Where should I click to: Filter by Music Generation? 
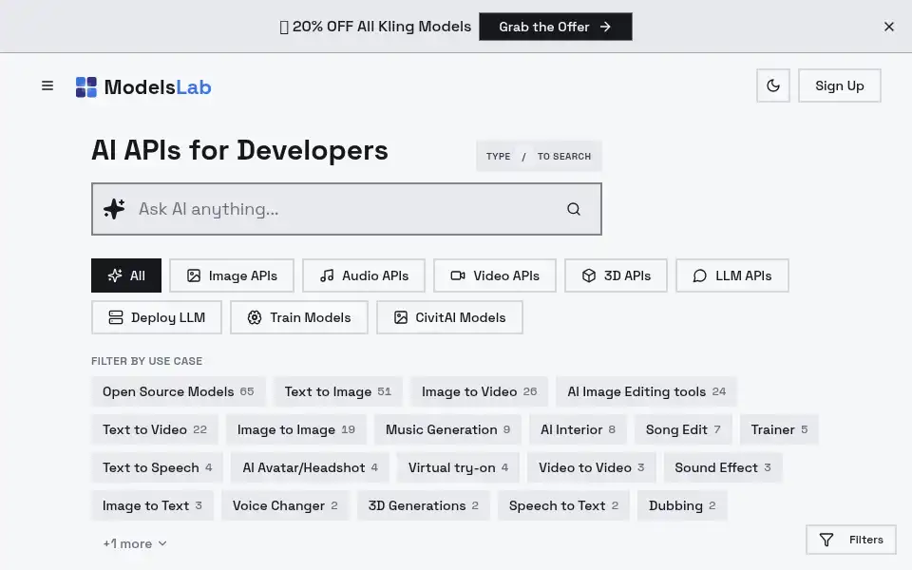click(447, 429)
